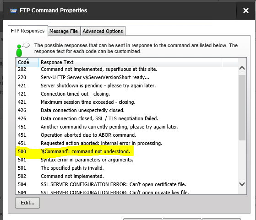This screenshot has width=256, height=220.
Task: Click the vertical scrollbar thumb
Action: pyautogui.click(x=242, y=107)
